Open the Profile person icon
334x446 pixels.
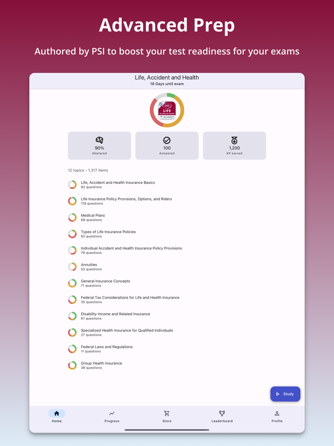point(277,413)
